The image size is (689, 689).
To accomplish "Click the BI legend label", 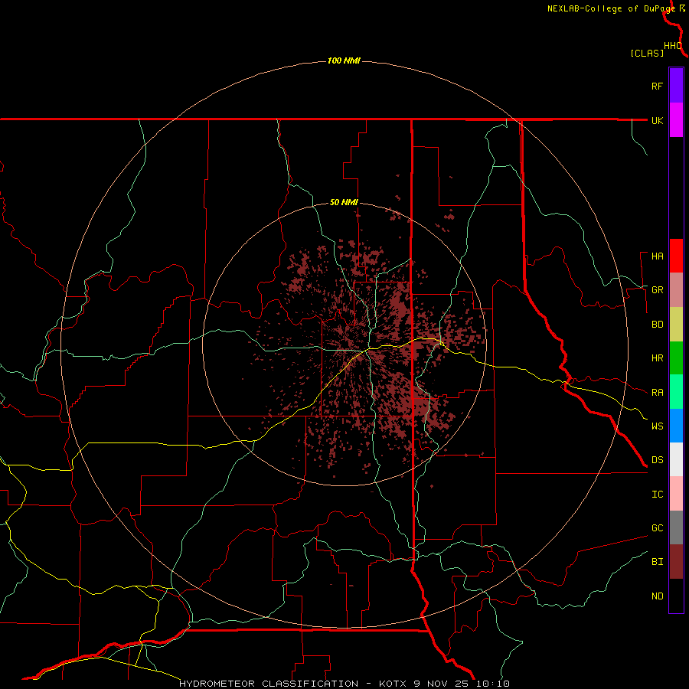I will [657, 562].
